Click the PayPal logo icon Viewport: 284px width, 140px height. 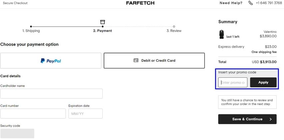point(43,61)
